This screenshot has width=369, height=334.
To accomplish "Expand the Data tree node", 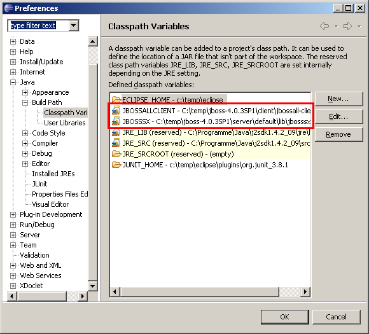I will coord(13,41).
